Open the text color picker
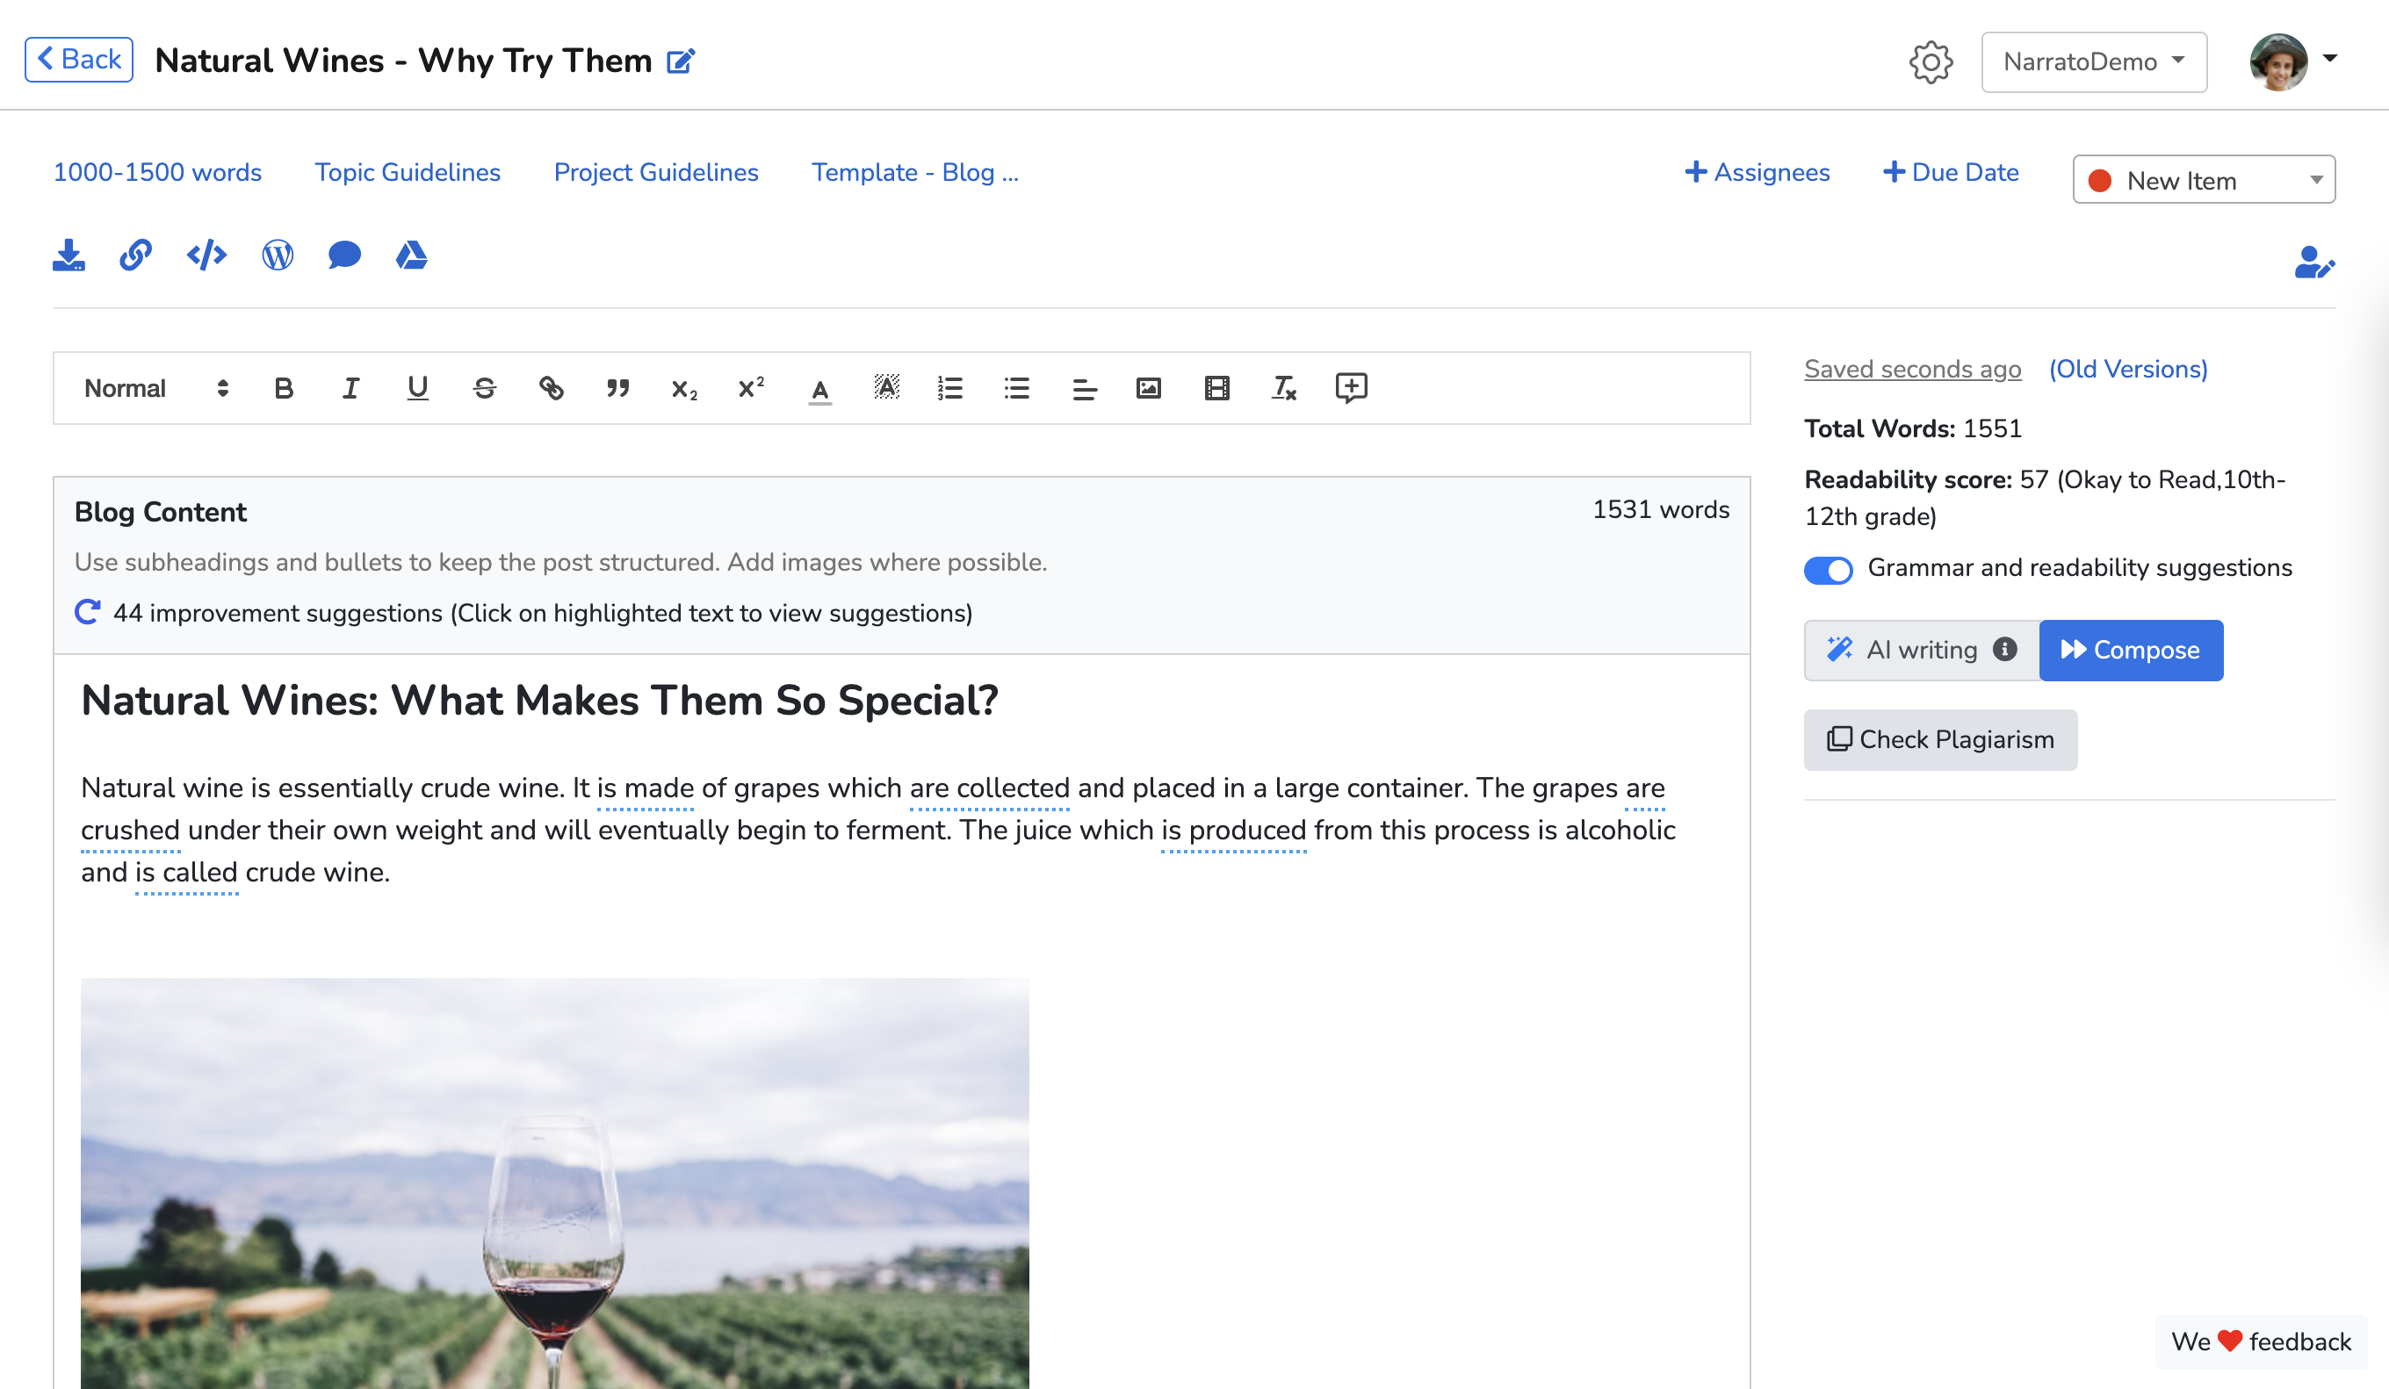The image size is (2389, 1389). (x=820, y=388)
